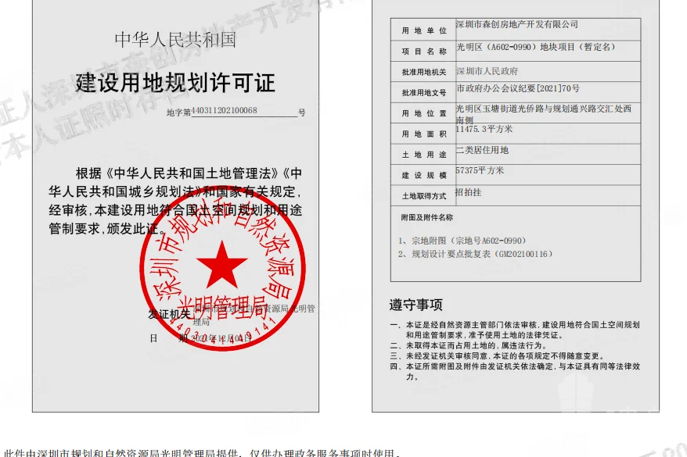The width and height of the screenshot is (687, 457).
Task: Click the 用地面积 row label
Action: (x=424, y=134)
